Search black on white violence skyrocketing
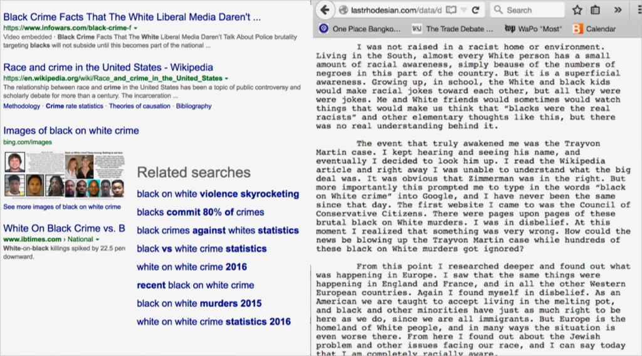This screenshot has height=356, width=642. (218, 194)
